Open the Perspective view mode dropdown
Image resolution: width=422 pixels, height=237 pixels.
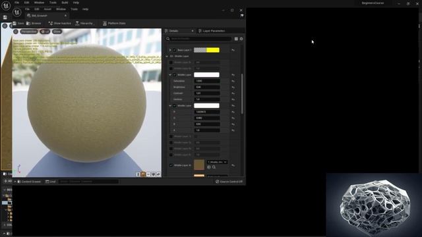29,32
